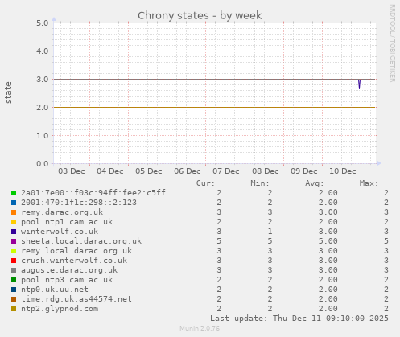Click the winterwolf dip spike on 10 Dec

pos(359,84)
